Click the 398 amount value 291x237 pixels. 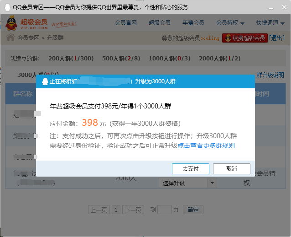[90, 123]
